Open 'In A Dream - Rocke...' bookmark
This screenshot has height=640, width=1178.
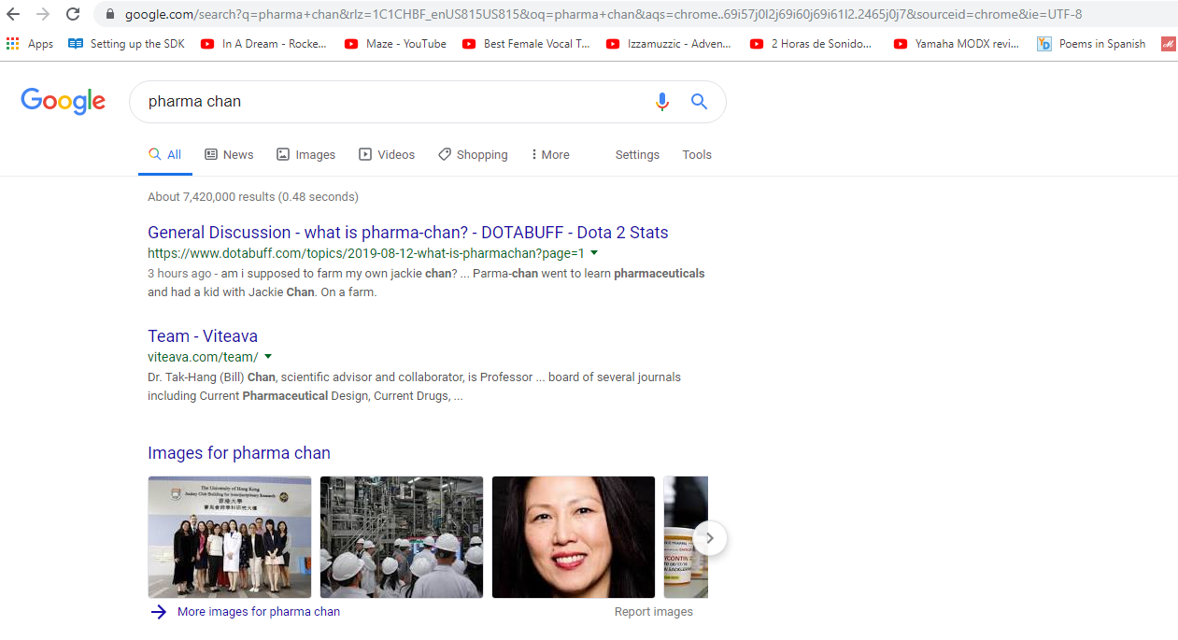coord(264,44)
